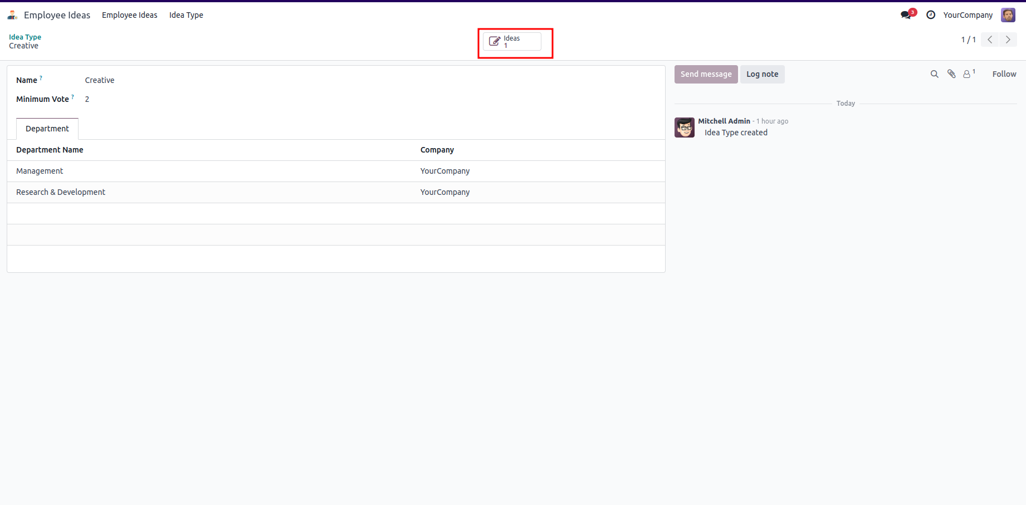Click the Name field value Creative
Viewport: 1026px width, 505px height.
click(100, 80)
